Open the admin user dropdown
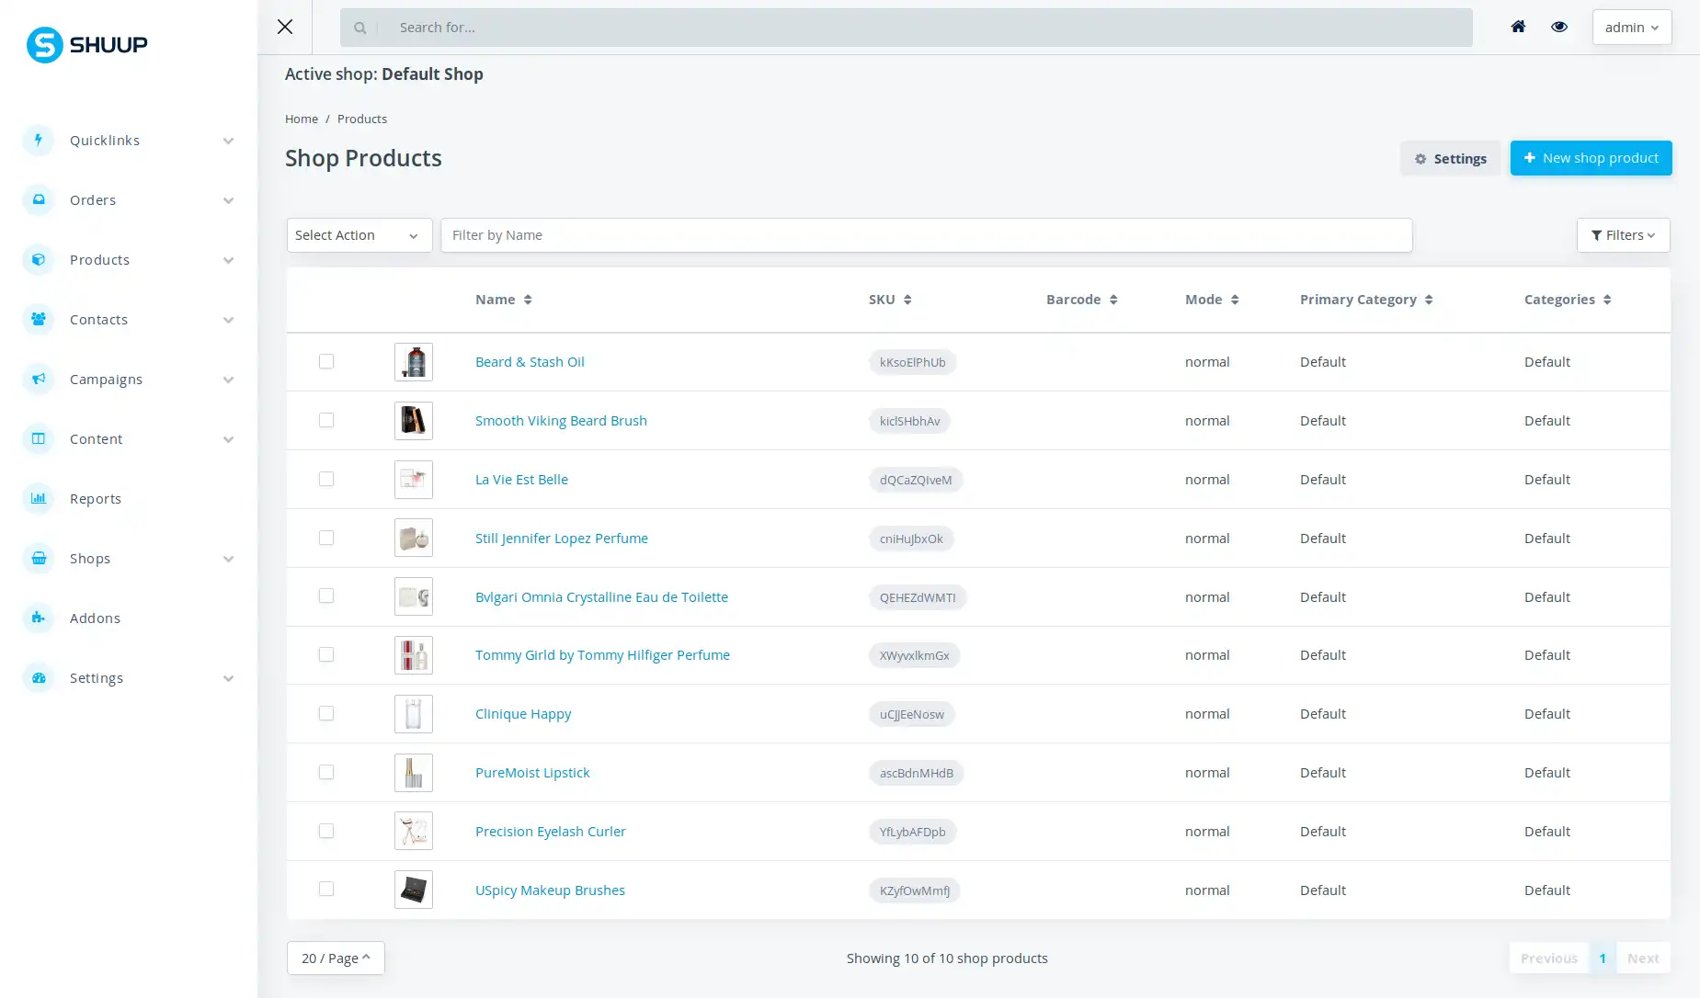 pyautogui.click(x=1631, y=27)
